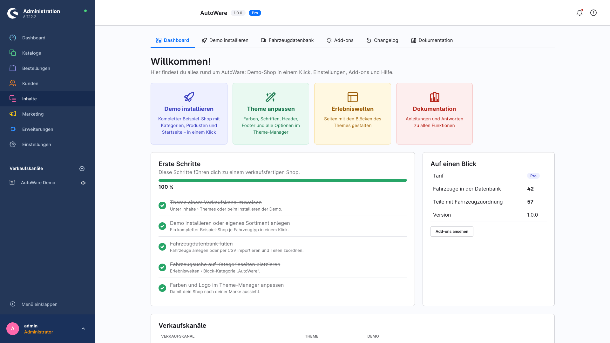The image size is (610, 343).
Task: Click the green Erste Schritte progress bar
Action: click(283, 180)
